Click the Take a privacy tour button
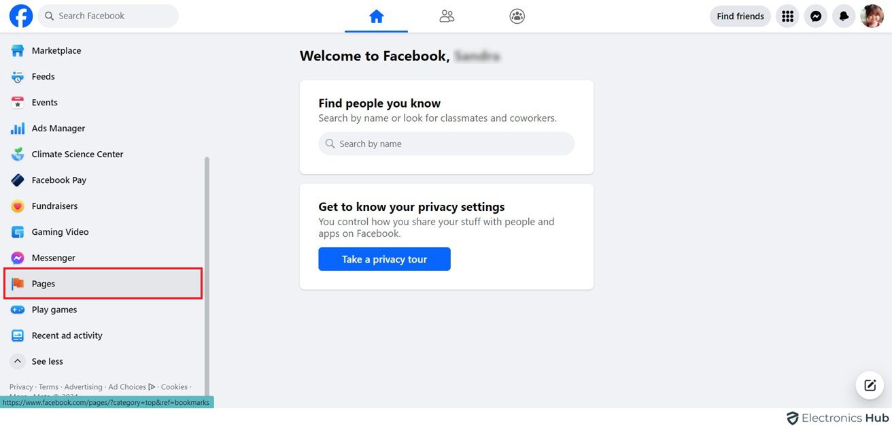 pos(384,259)
